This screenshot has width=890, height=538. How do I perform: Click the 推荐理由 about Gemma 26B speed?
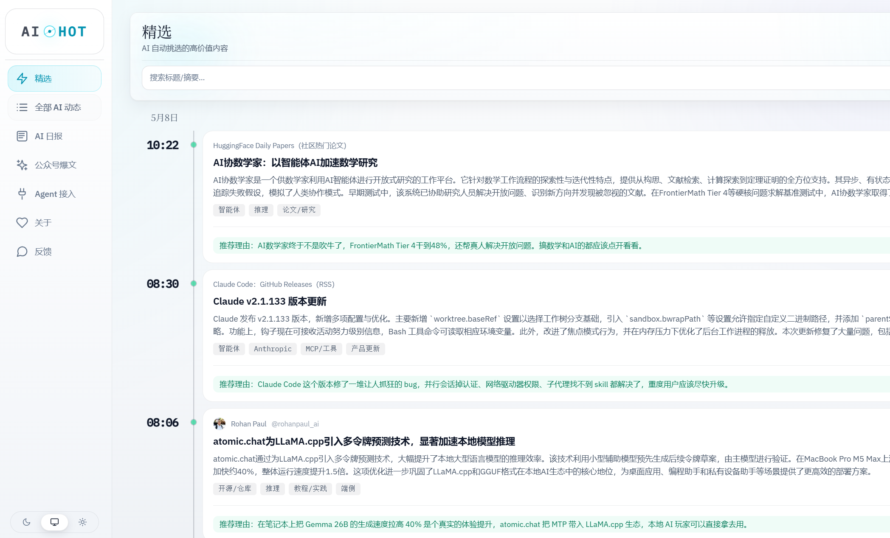[551, 524]
